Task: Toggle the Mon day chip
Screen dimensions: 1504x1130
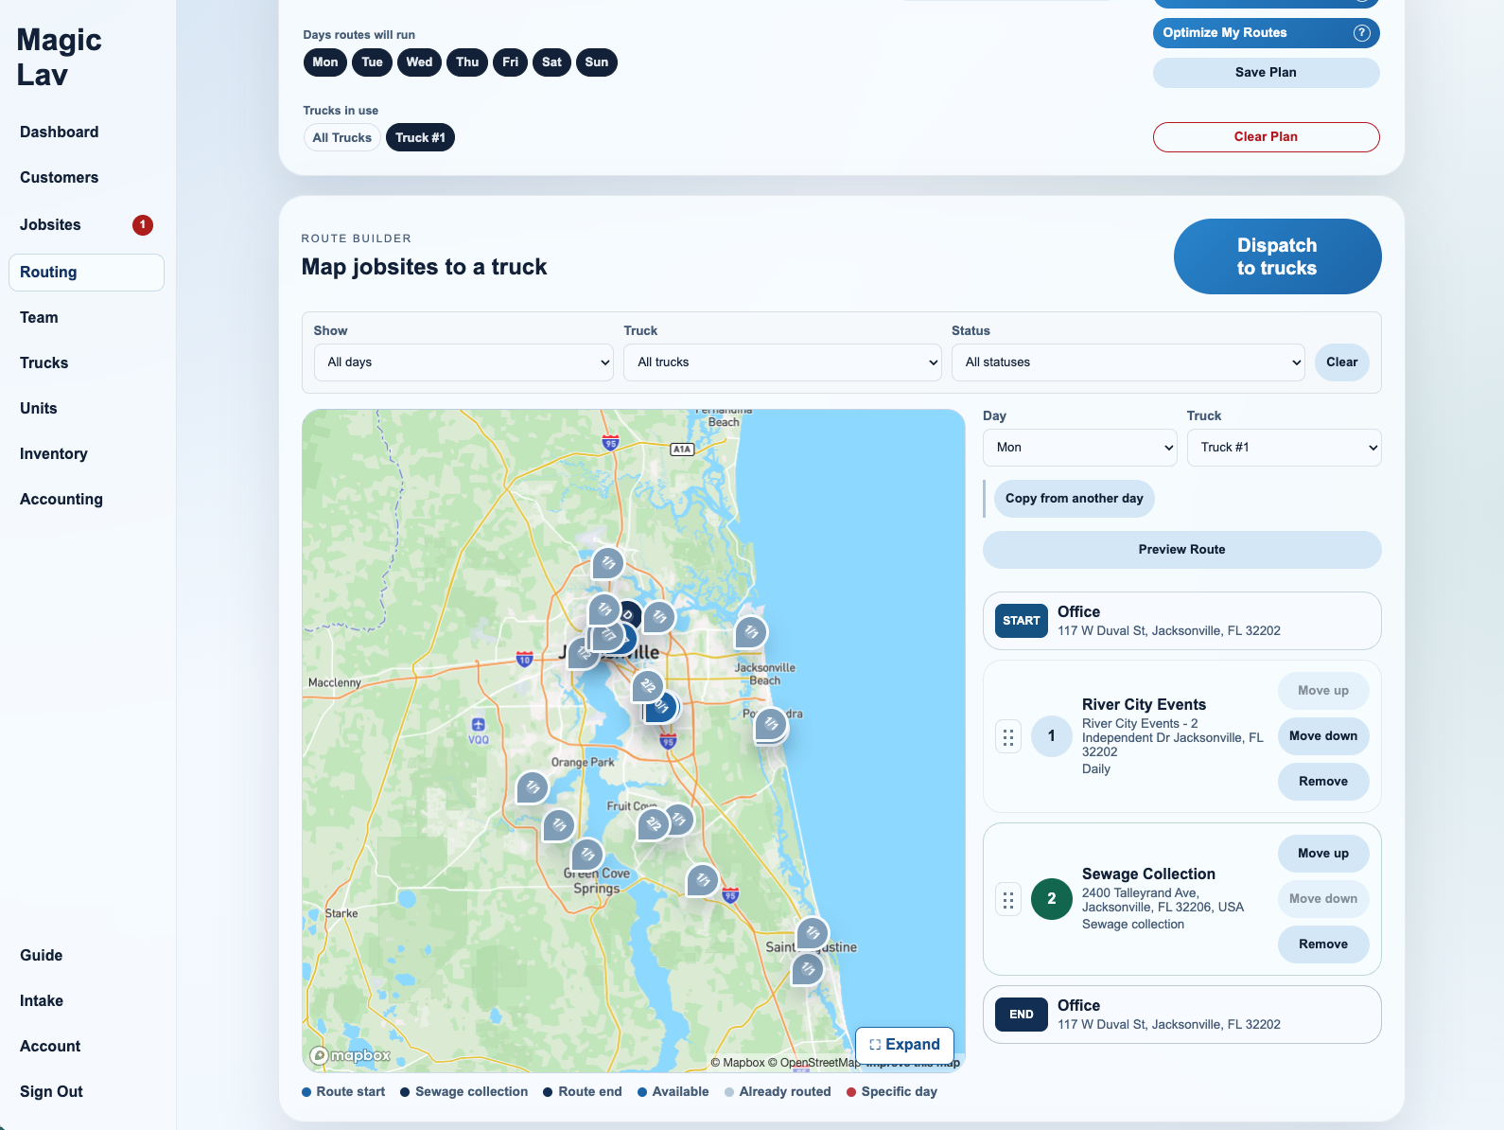Action: click(325, 62)
